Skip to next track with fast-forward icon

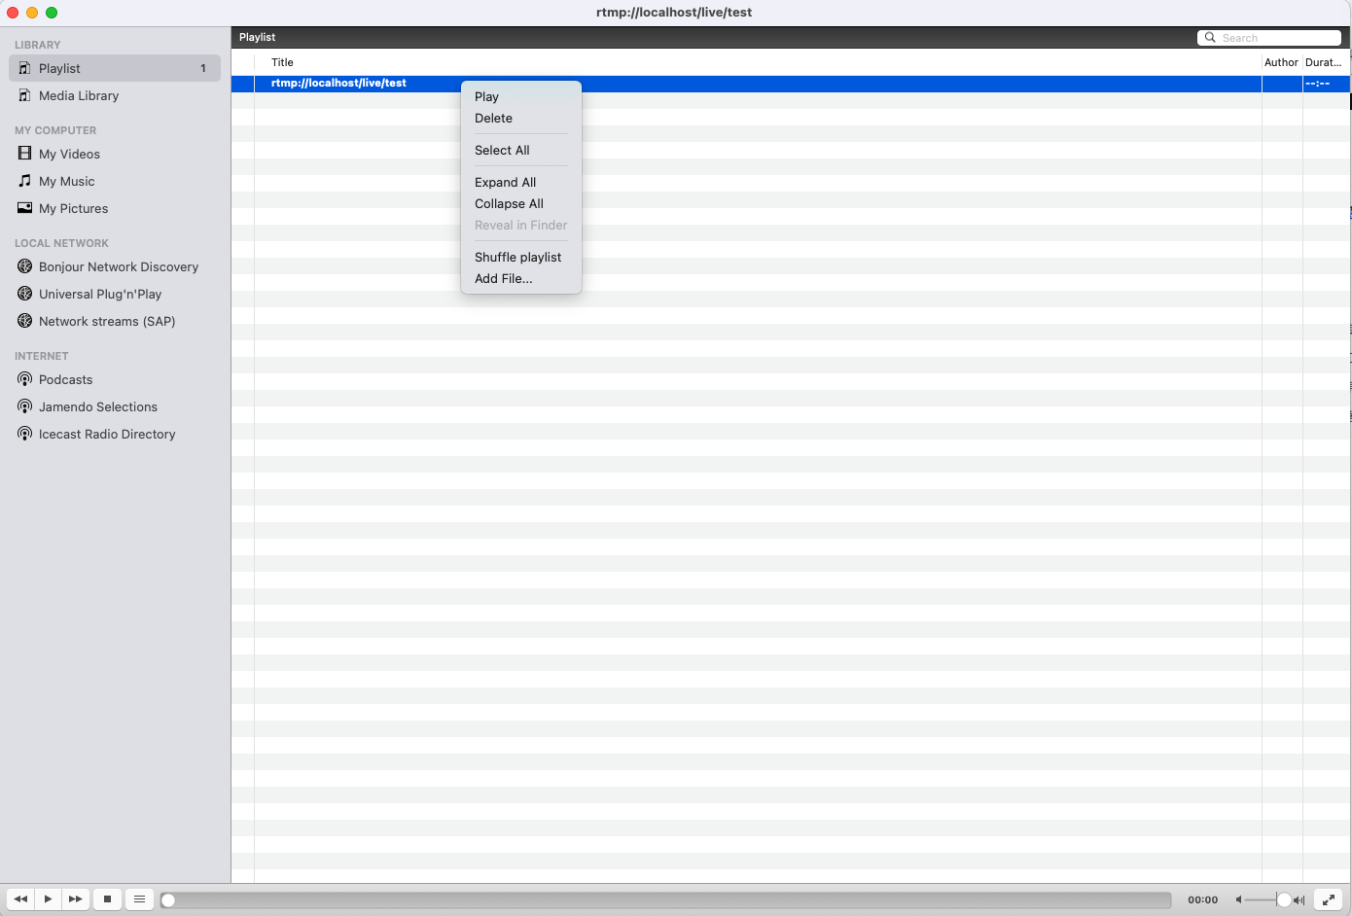coord(75,899)
